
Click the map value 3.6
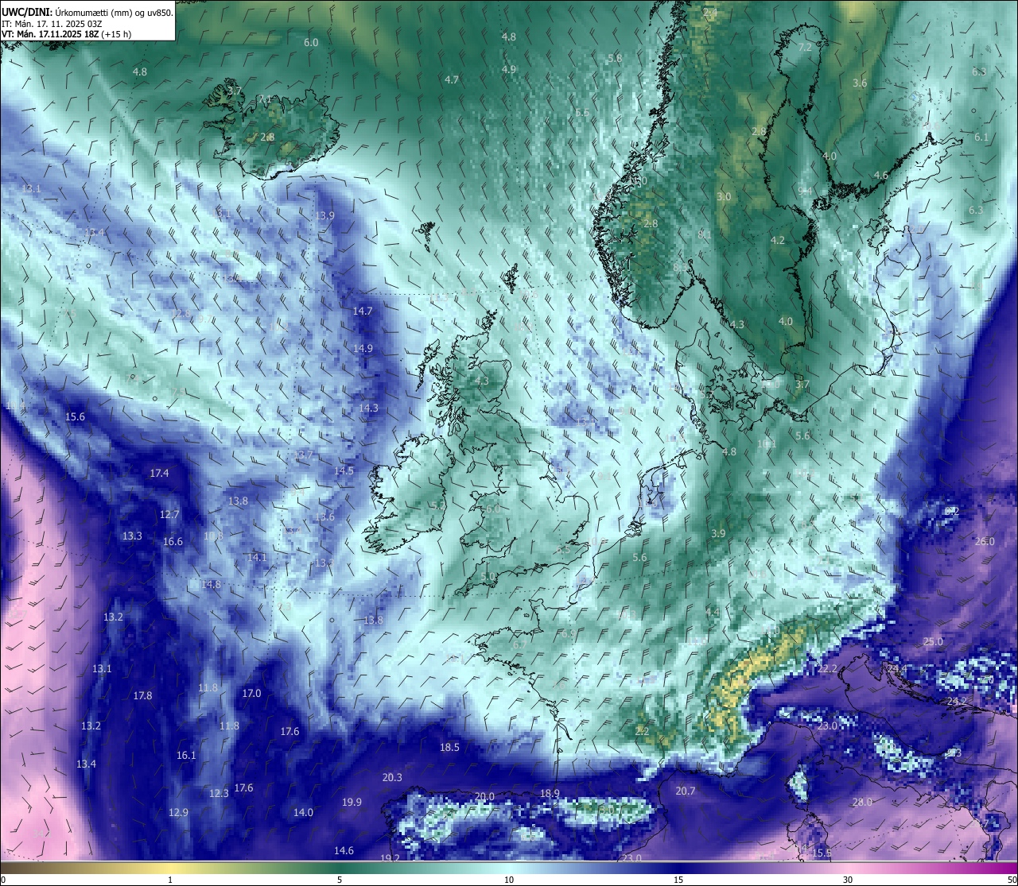click(x=860, y=83)
